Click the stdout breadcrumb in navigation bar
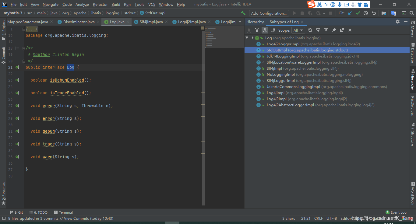Image resolution: width=416 pixels, height=224 pixels. 130,13
